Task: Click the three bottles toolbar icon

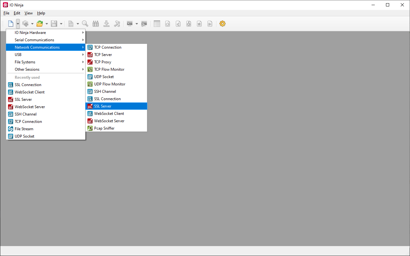Action: point(95,24)
